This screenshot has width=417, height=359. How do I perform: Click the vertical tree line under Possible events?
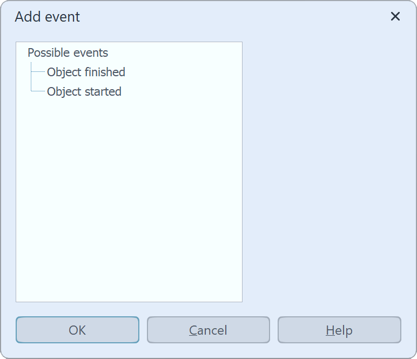(x=31, y=81)
